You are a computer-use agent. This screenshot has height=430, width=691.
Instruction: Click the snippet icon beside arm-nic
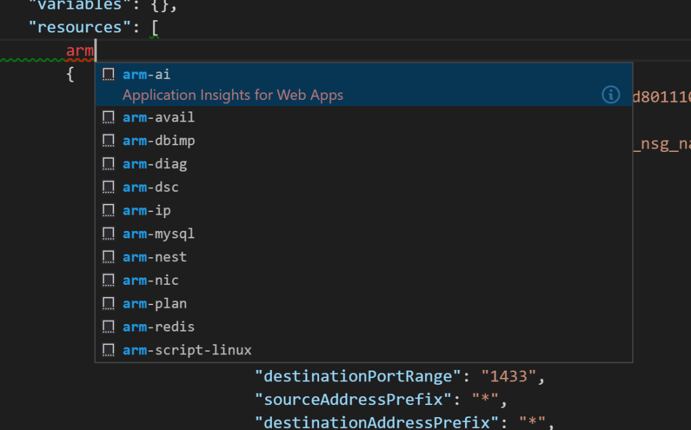(108, 279)
